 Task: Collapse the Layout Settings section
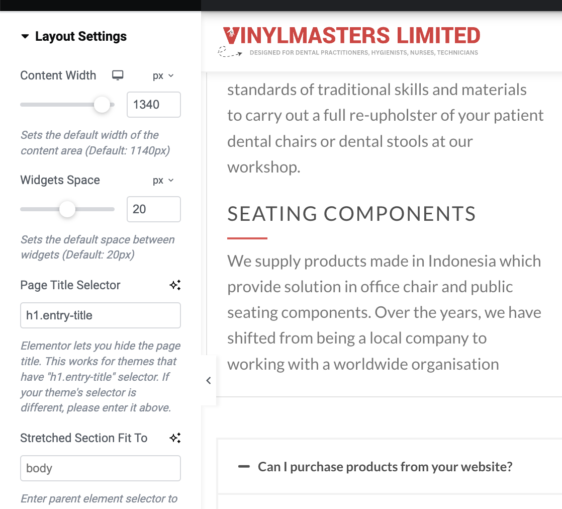click(25, 37)
